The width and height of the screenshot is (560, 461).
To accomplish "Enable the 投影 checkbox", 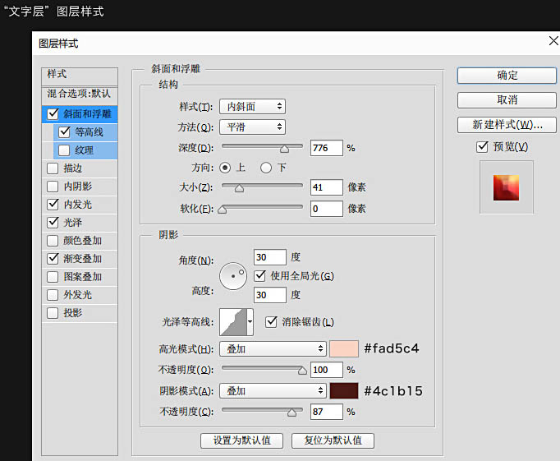I will point(53,313).
